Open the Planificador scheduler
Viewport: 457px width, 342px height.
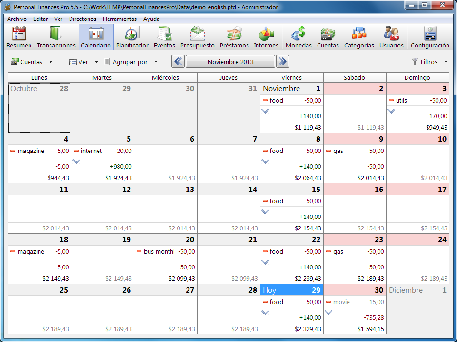(132, 37)
